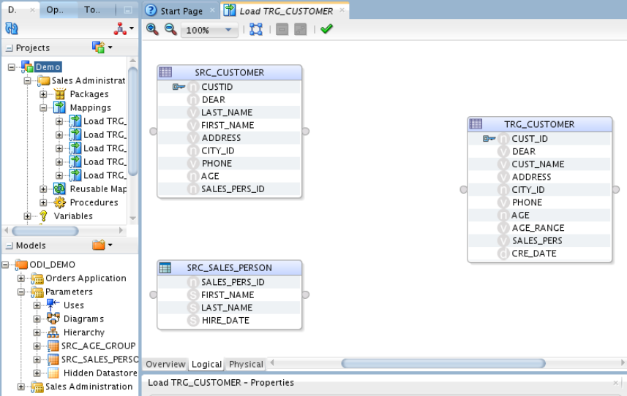
Task: Click the Variables question mark icon
Action: coord(44,216)
